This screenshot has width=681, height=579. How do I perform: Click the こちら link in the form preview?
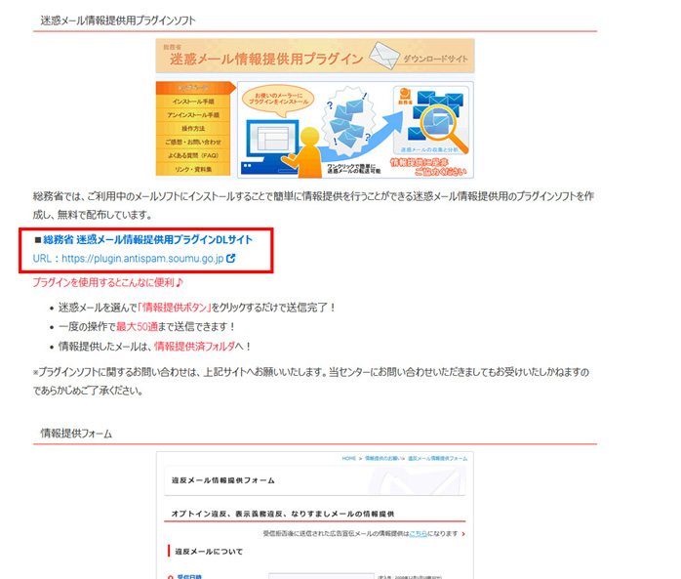pos(418,534)
